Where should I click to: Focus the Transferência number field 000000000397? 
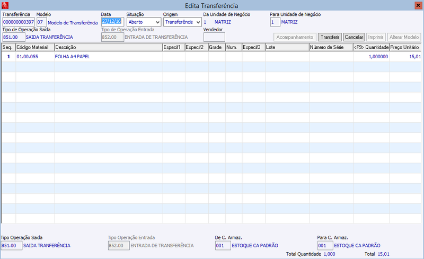click(x=19, y=22)
